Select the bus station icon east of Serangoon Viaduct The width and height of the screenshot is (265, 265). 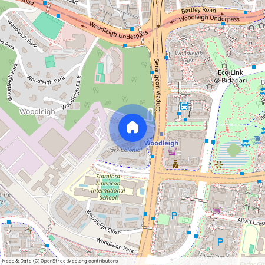coord(184,106)
